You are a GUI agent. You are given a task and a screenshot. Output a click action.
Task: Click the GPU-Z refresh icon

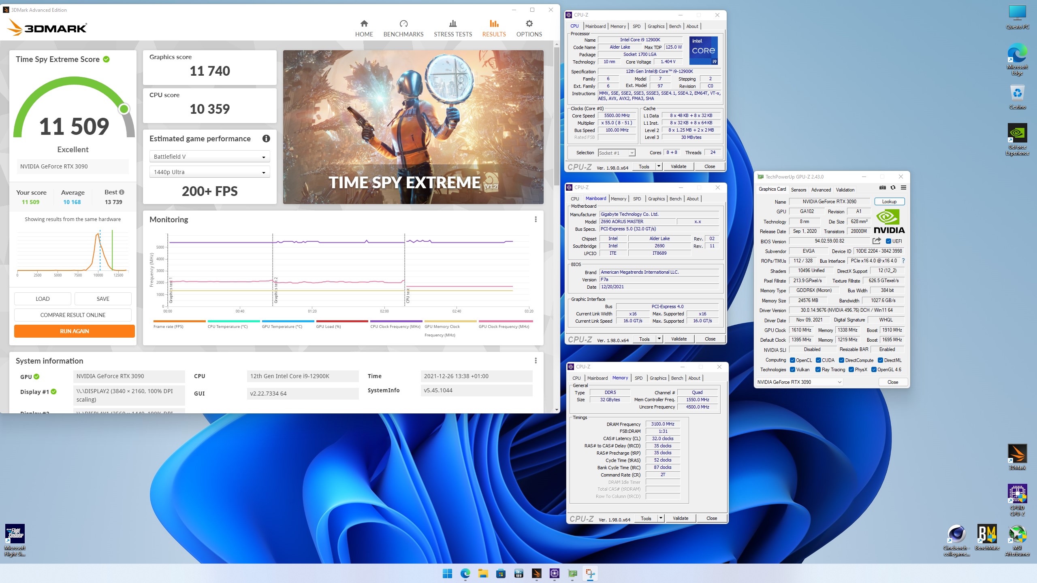tap(893, 188)
